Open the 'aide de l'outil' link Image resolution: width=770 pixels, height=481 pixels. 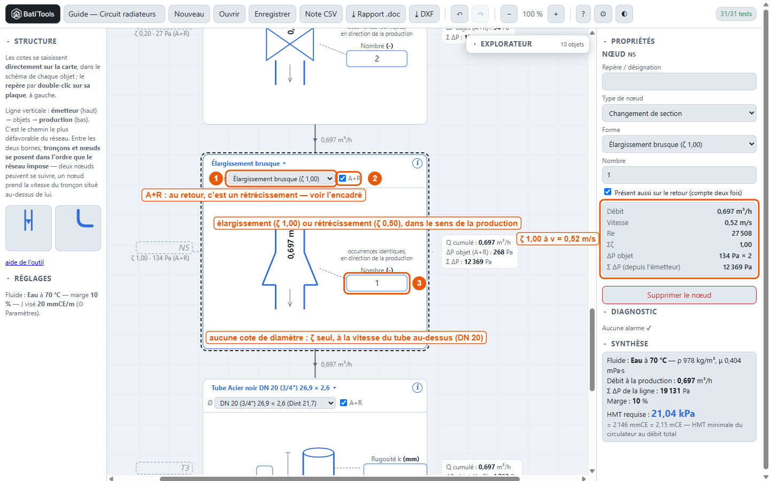(25, 262)
